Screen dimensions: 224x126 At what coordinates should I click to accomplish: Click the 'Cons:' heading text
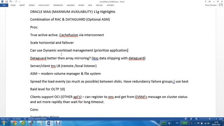(x=34, y=110)
